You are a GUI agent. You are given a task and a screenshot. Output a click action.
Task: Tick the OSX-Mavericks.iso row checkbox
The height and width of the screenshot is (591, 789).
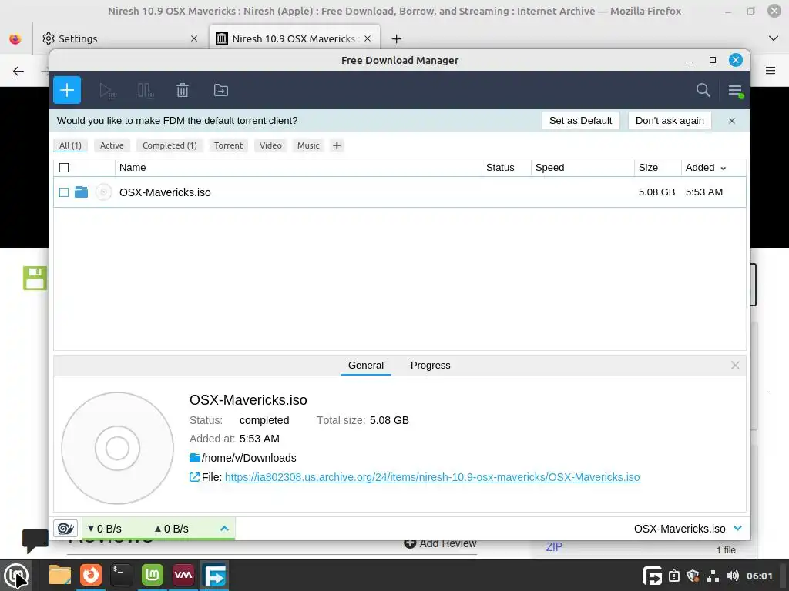[64, 192]
